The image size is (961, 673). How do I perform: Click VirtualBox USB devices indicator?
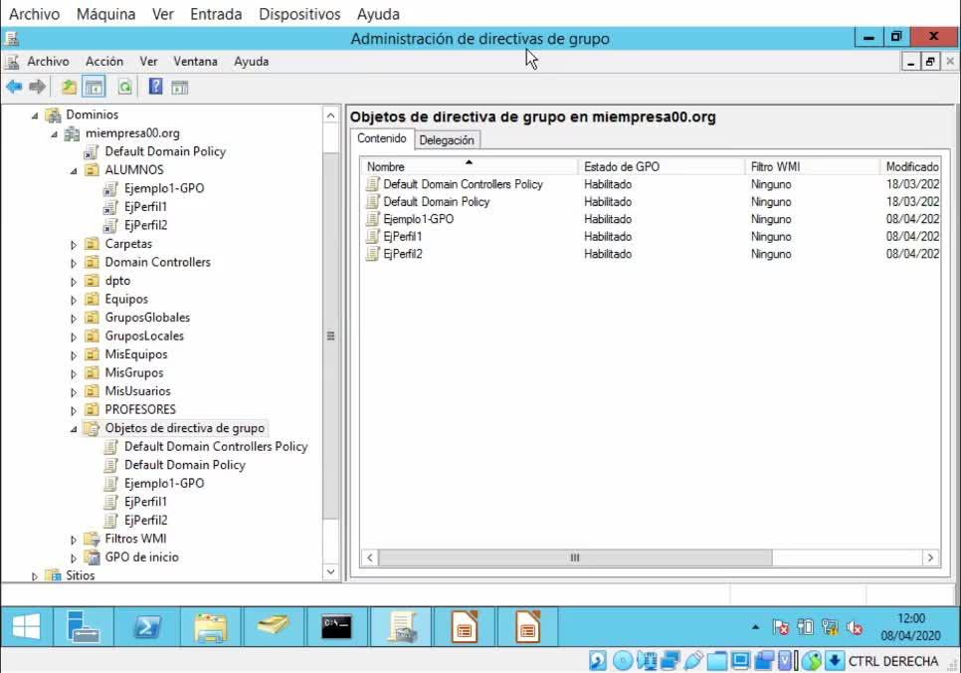pos(693,661)
